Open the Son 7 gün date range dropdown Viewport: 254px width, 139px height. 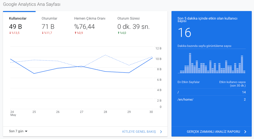(x=18, y=131)
